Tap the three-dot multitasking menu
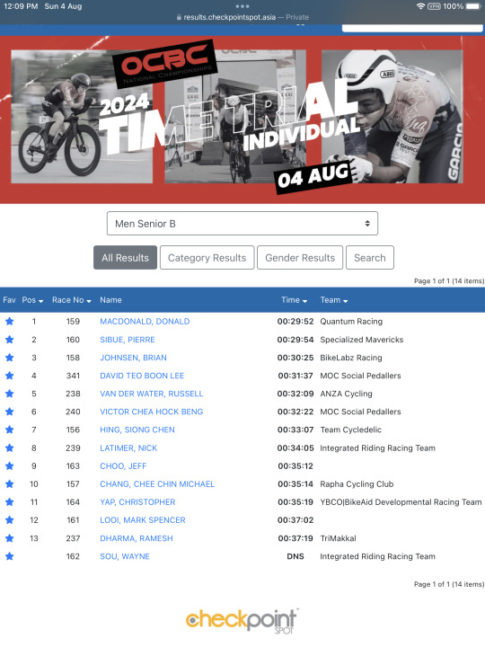 click(242, 6)
